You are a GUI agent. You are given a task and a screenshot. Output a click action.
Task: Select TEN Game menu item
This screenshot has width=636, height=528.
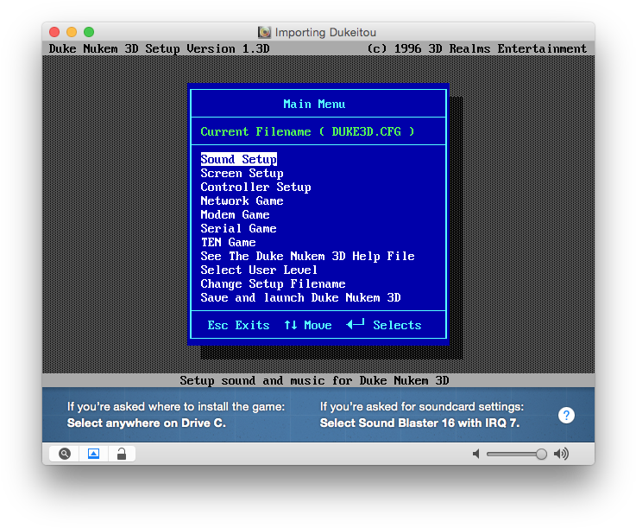pos(228,242)
